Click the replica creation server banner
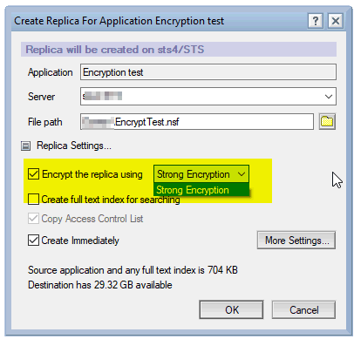Viewport: 354px width, 339px height. 179,50
